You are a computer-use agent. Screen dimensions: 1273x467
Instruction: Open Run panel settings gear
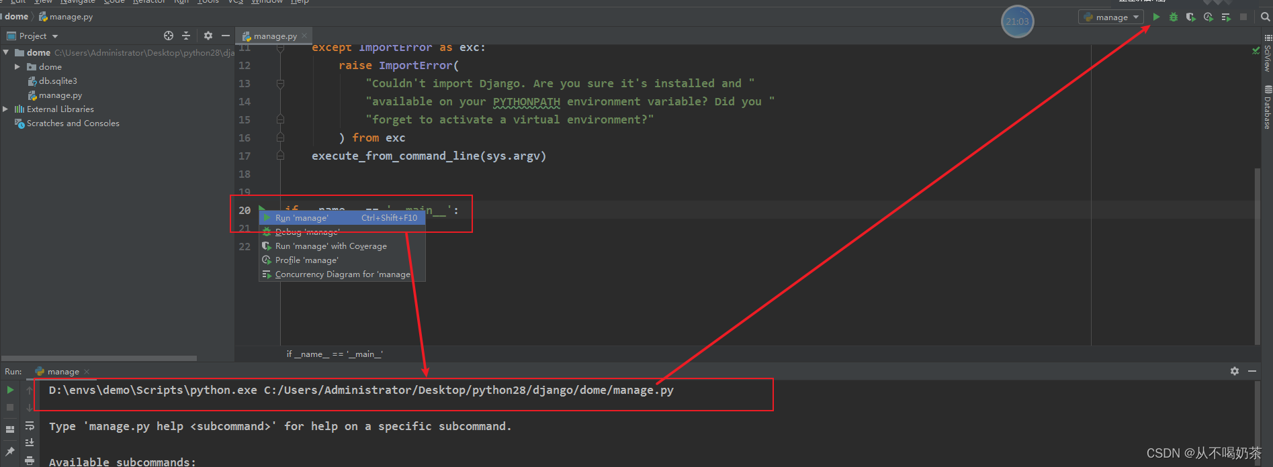tap(1235, 371)
